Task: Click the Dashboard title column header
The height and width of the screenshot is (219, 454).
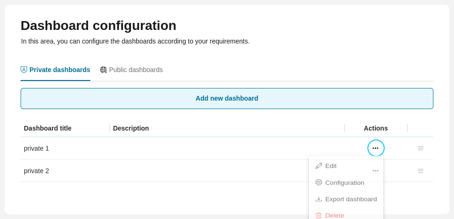Action: click(x=48, y=128)
